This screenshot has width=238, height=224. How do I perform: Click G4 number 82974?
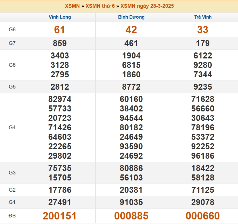[x=60, y=99]
